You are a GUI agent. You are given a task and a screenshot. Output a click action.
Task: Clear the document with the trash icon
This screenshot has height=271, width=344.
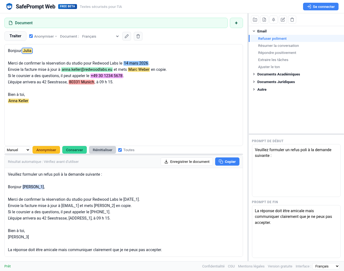coord(138,36)
